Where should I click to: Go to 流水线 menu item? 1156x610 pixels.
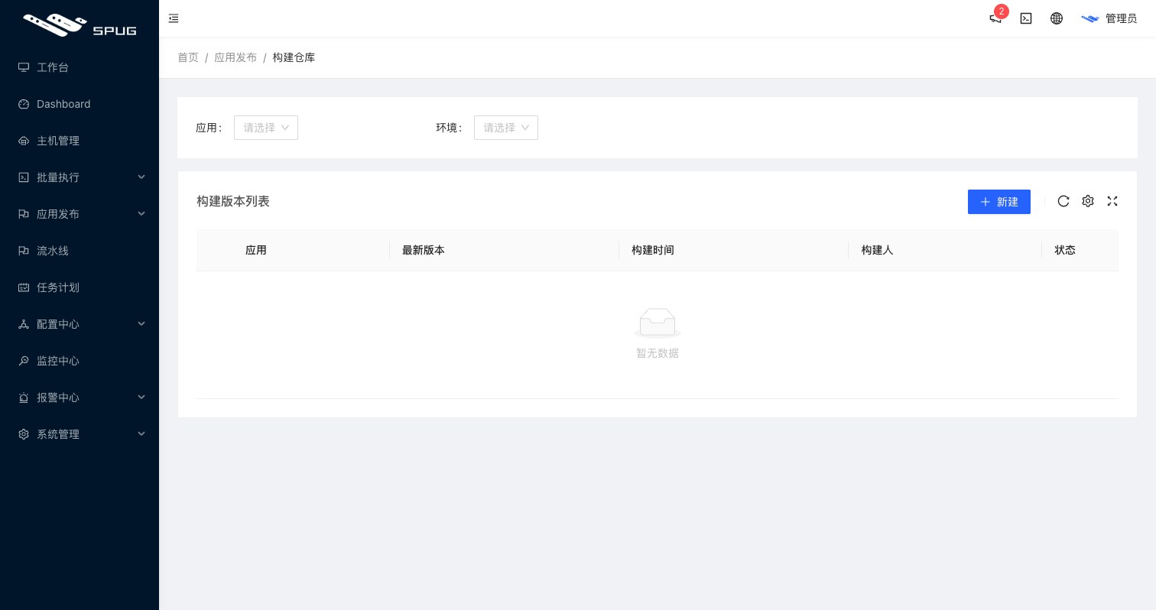pyautogui.click(x=80, y=251)
